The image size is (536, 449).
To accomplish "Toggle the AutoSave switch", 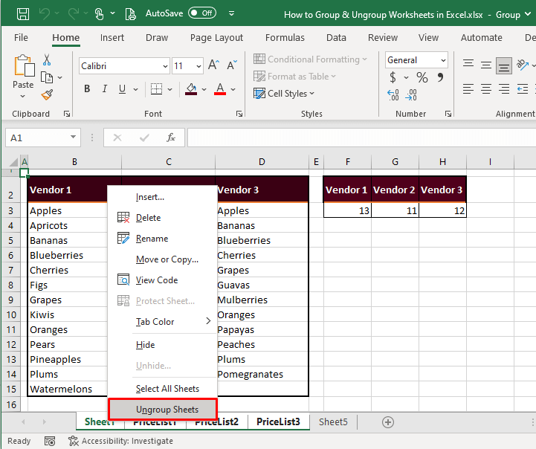I will [x=202, y=13].
